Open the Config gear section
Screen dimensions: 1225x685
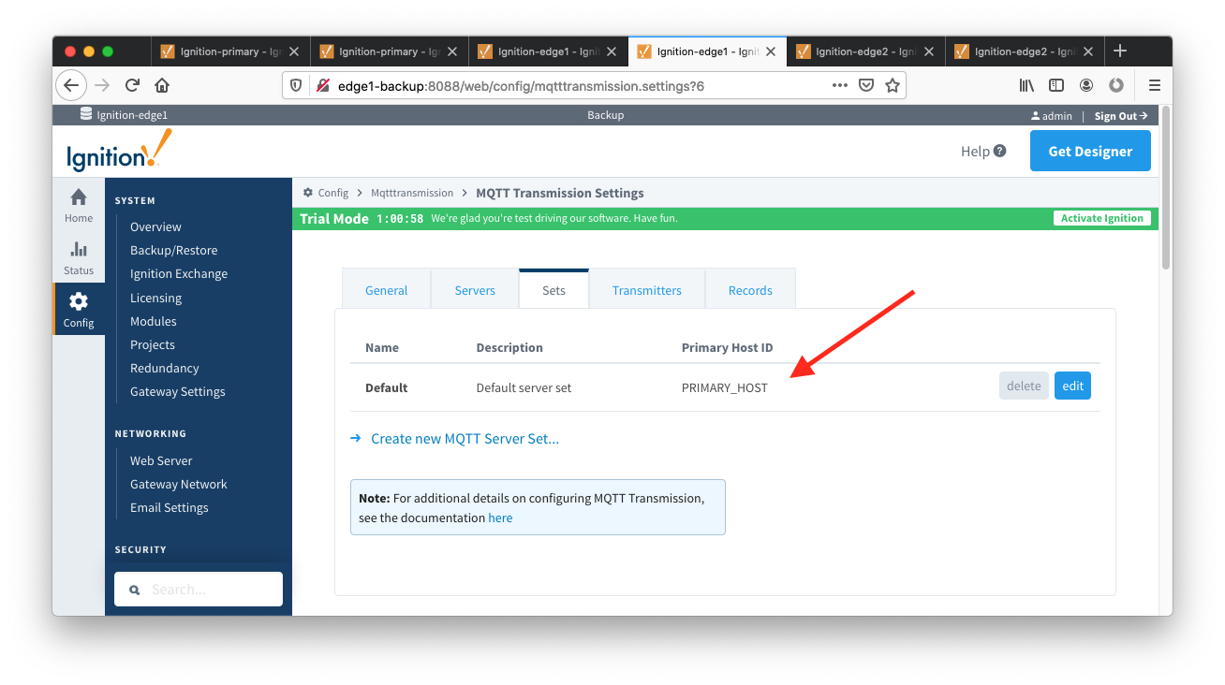(79, 310)
